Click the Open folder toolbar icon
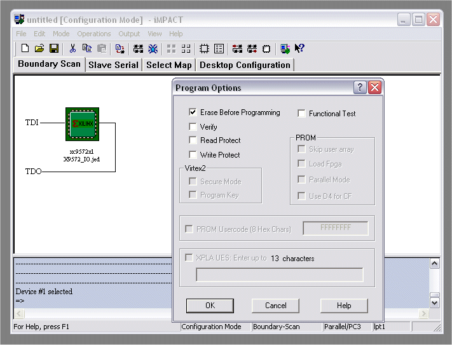This screenshot has height=345, width=452. 39,48
